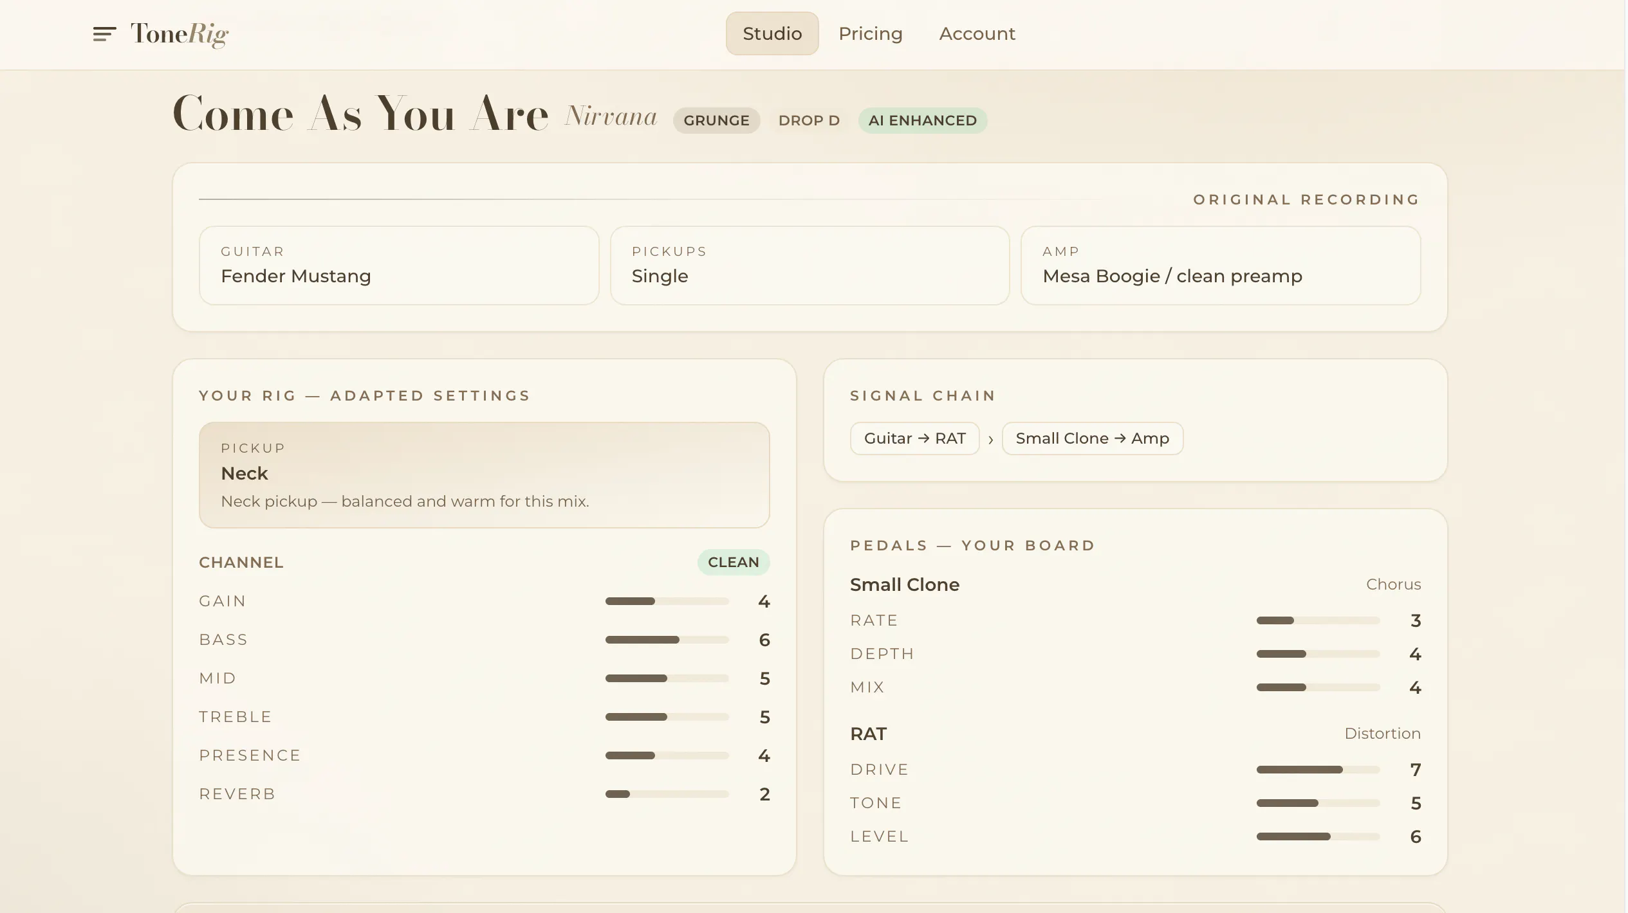
Task: Open the Pricing tab
Action: [x=870, y=33]
